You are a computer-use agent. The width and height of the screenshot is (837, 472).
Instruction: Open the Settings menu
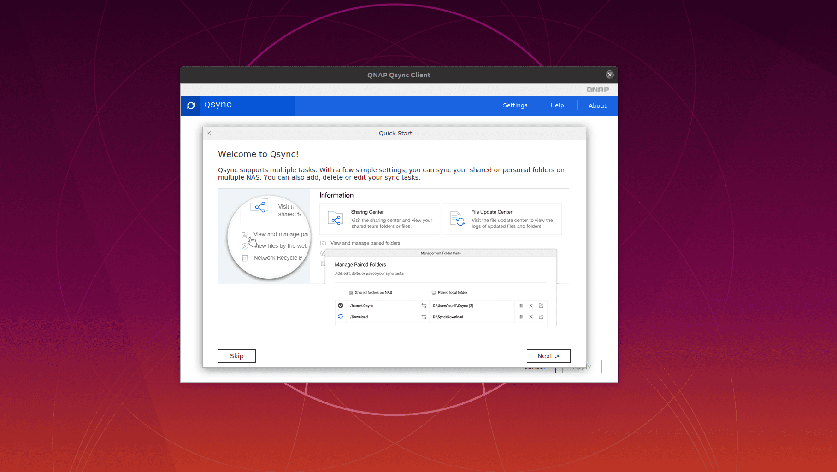coord(515,105)
